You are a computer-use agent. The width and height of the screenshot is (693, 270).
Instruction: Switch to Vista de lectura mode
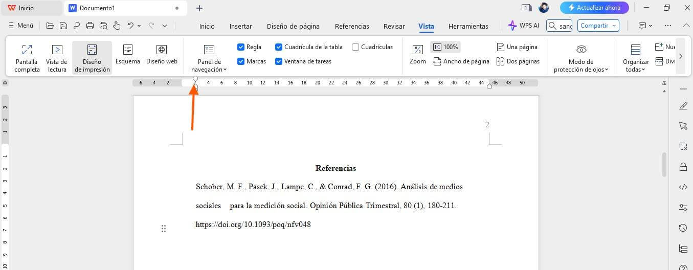(x=57, y=58)
